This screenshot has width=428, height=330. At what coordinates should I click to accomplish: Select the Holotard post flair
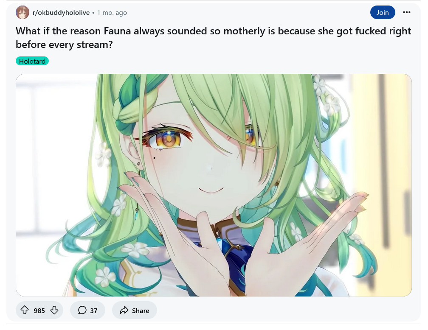click(x=32, y=61)
